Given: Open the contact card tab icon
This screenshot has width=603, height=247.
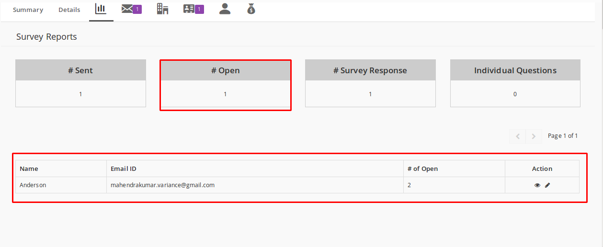Looking at the screenshot, I should pyautogui.click(x=189, y=9).
